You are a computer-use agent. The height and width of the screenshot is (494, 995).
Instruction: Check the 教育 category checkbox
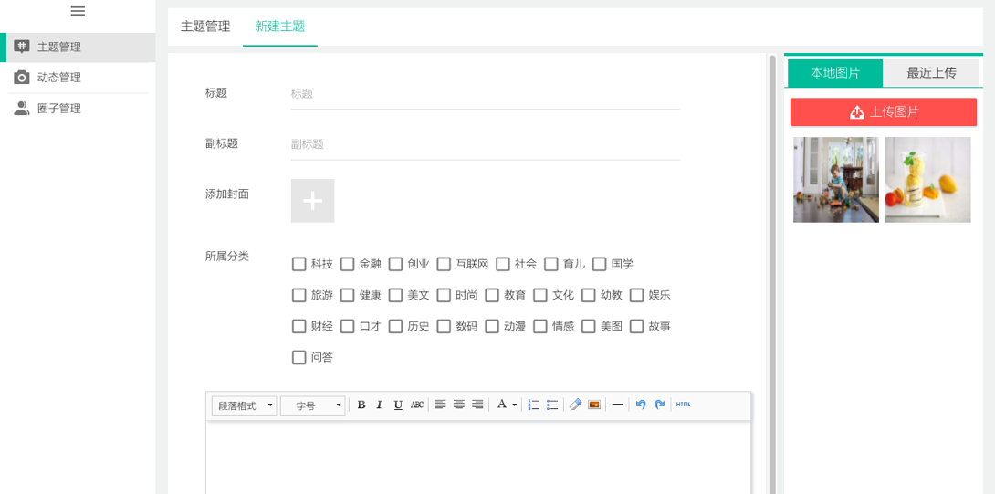click(x=492, y=295)
